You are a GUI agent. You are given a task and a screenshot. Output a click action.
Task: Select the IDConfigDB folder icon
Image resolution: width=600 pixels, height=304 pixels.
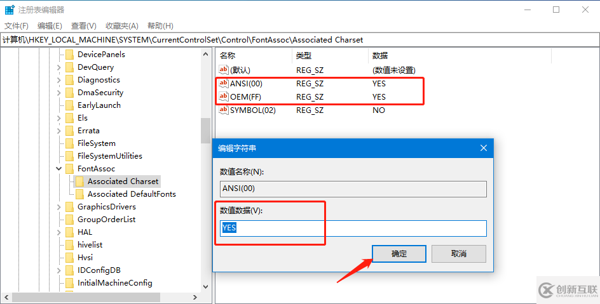click(69, 270)
